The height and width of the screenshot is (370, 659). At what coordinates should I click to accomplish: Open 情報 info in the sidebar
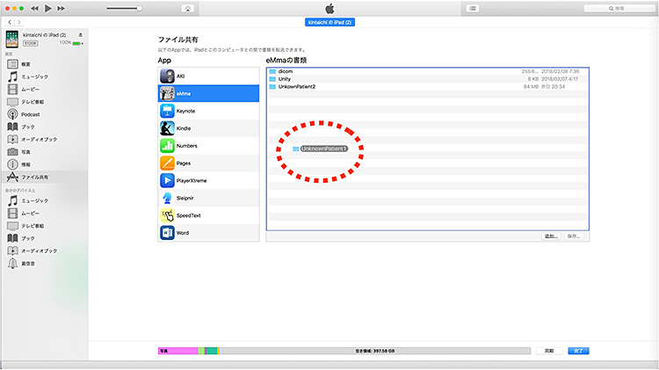click(x=25, y=165)
